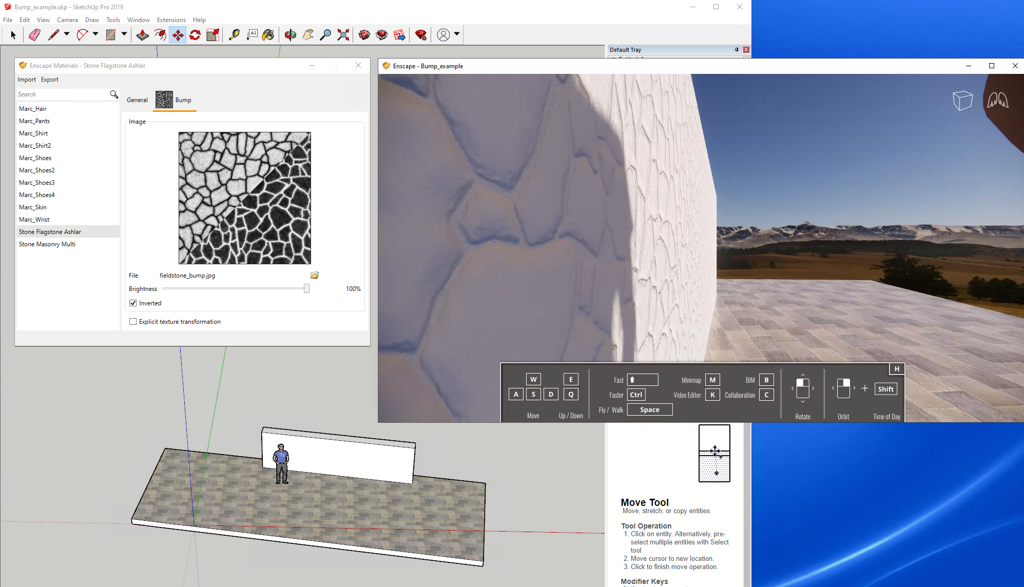Enable Explicit texture transformation
The height and width of the screenshot is (587, 1024).
tap(133, 322)
